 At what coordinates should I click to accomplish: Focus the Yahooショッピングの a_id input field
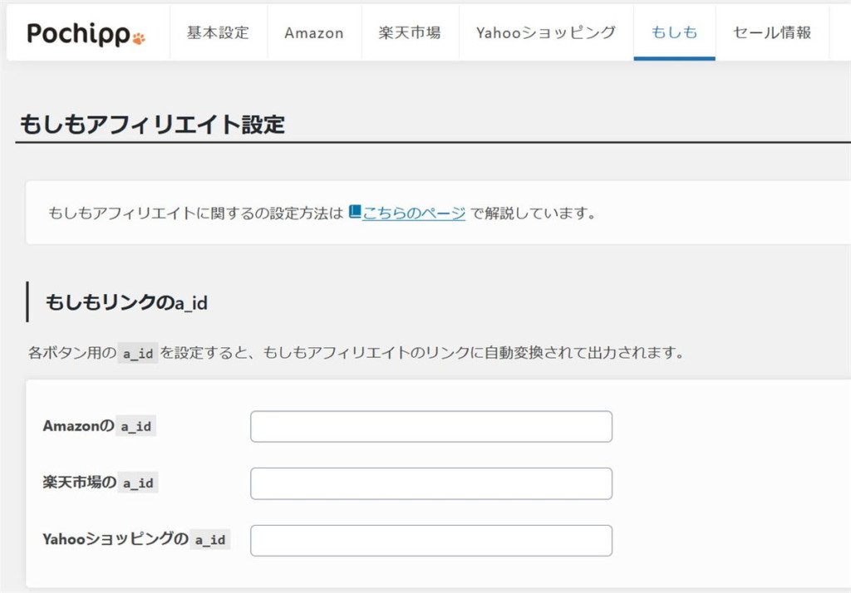[431, 541]
